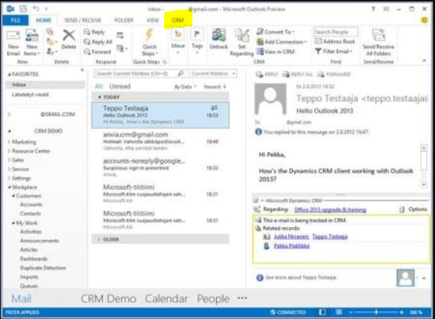Open the Office 2013 upgrade & training link
Screen dimensions: 435x319
(330, 209)
